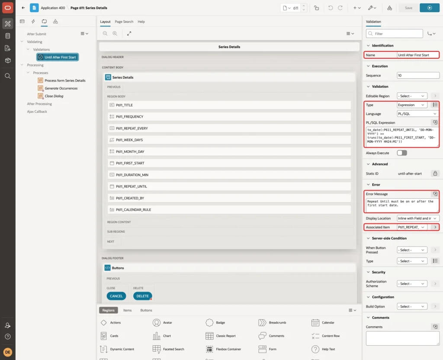Click the Undo icon in toolbar
The width and height of the screenshot is (443, 360).
point(330,8)
